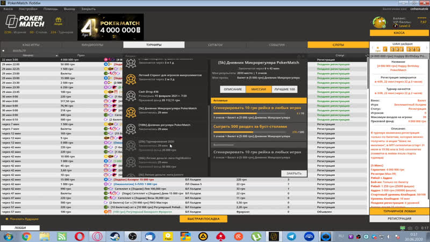Viewport: 430px width, 242px height.
Task: Select [5k] Дневник Микрорегуляра medal icon
Action: tap(131, 112)
